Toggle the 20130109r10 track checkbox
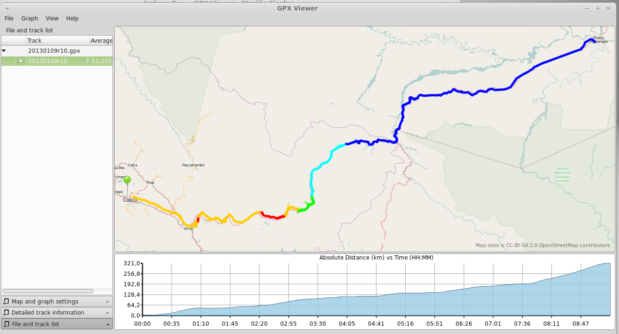This screenshot has width=619, height=334. coord(21,61)
